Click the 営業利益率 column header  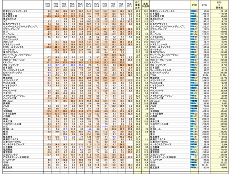click(x=146, y=5)
